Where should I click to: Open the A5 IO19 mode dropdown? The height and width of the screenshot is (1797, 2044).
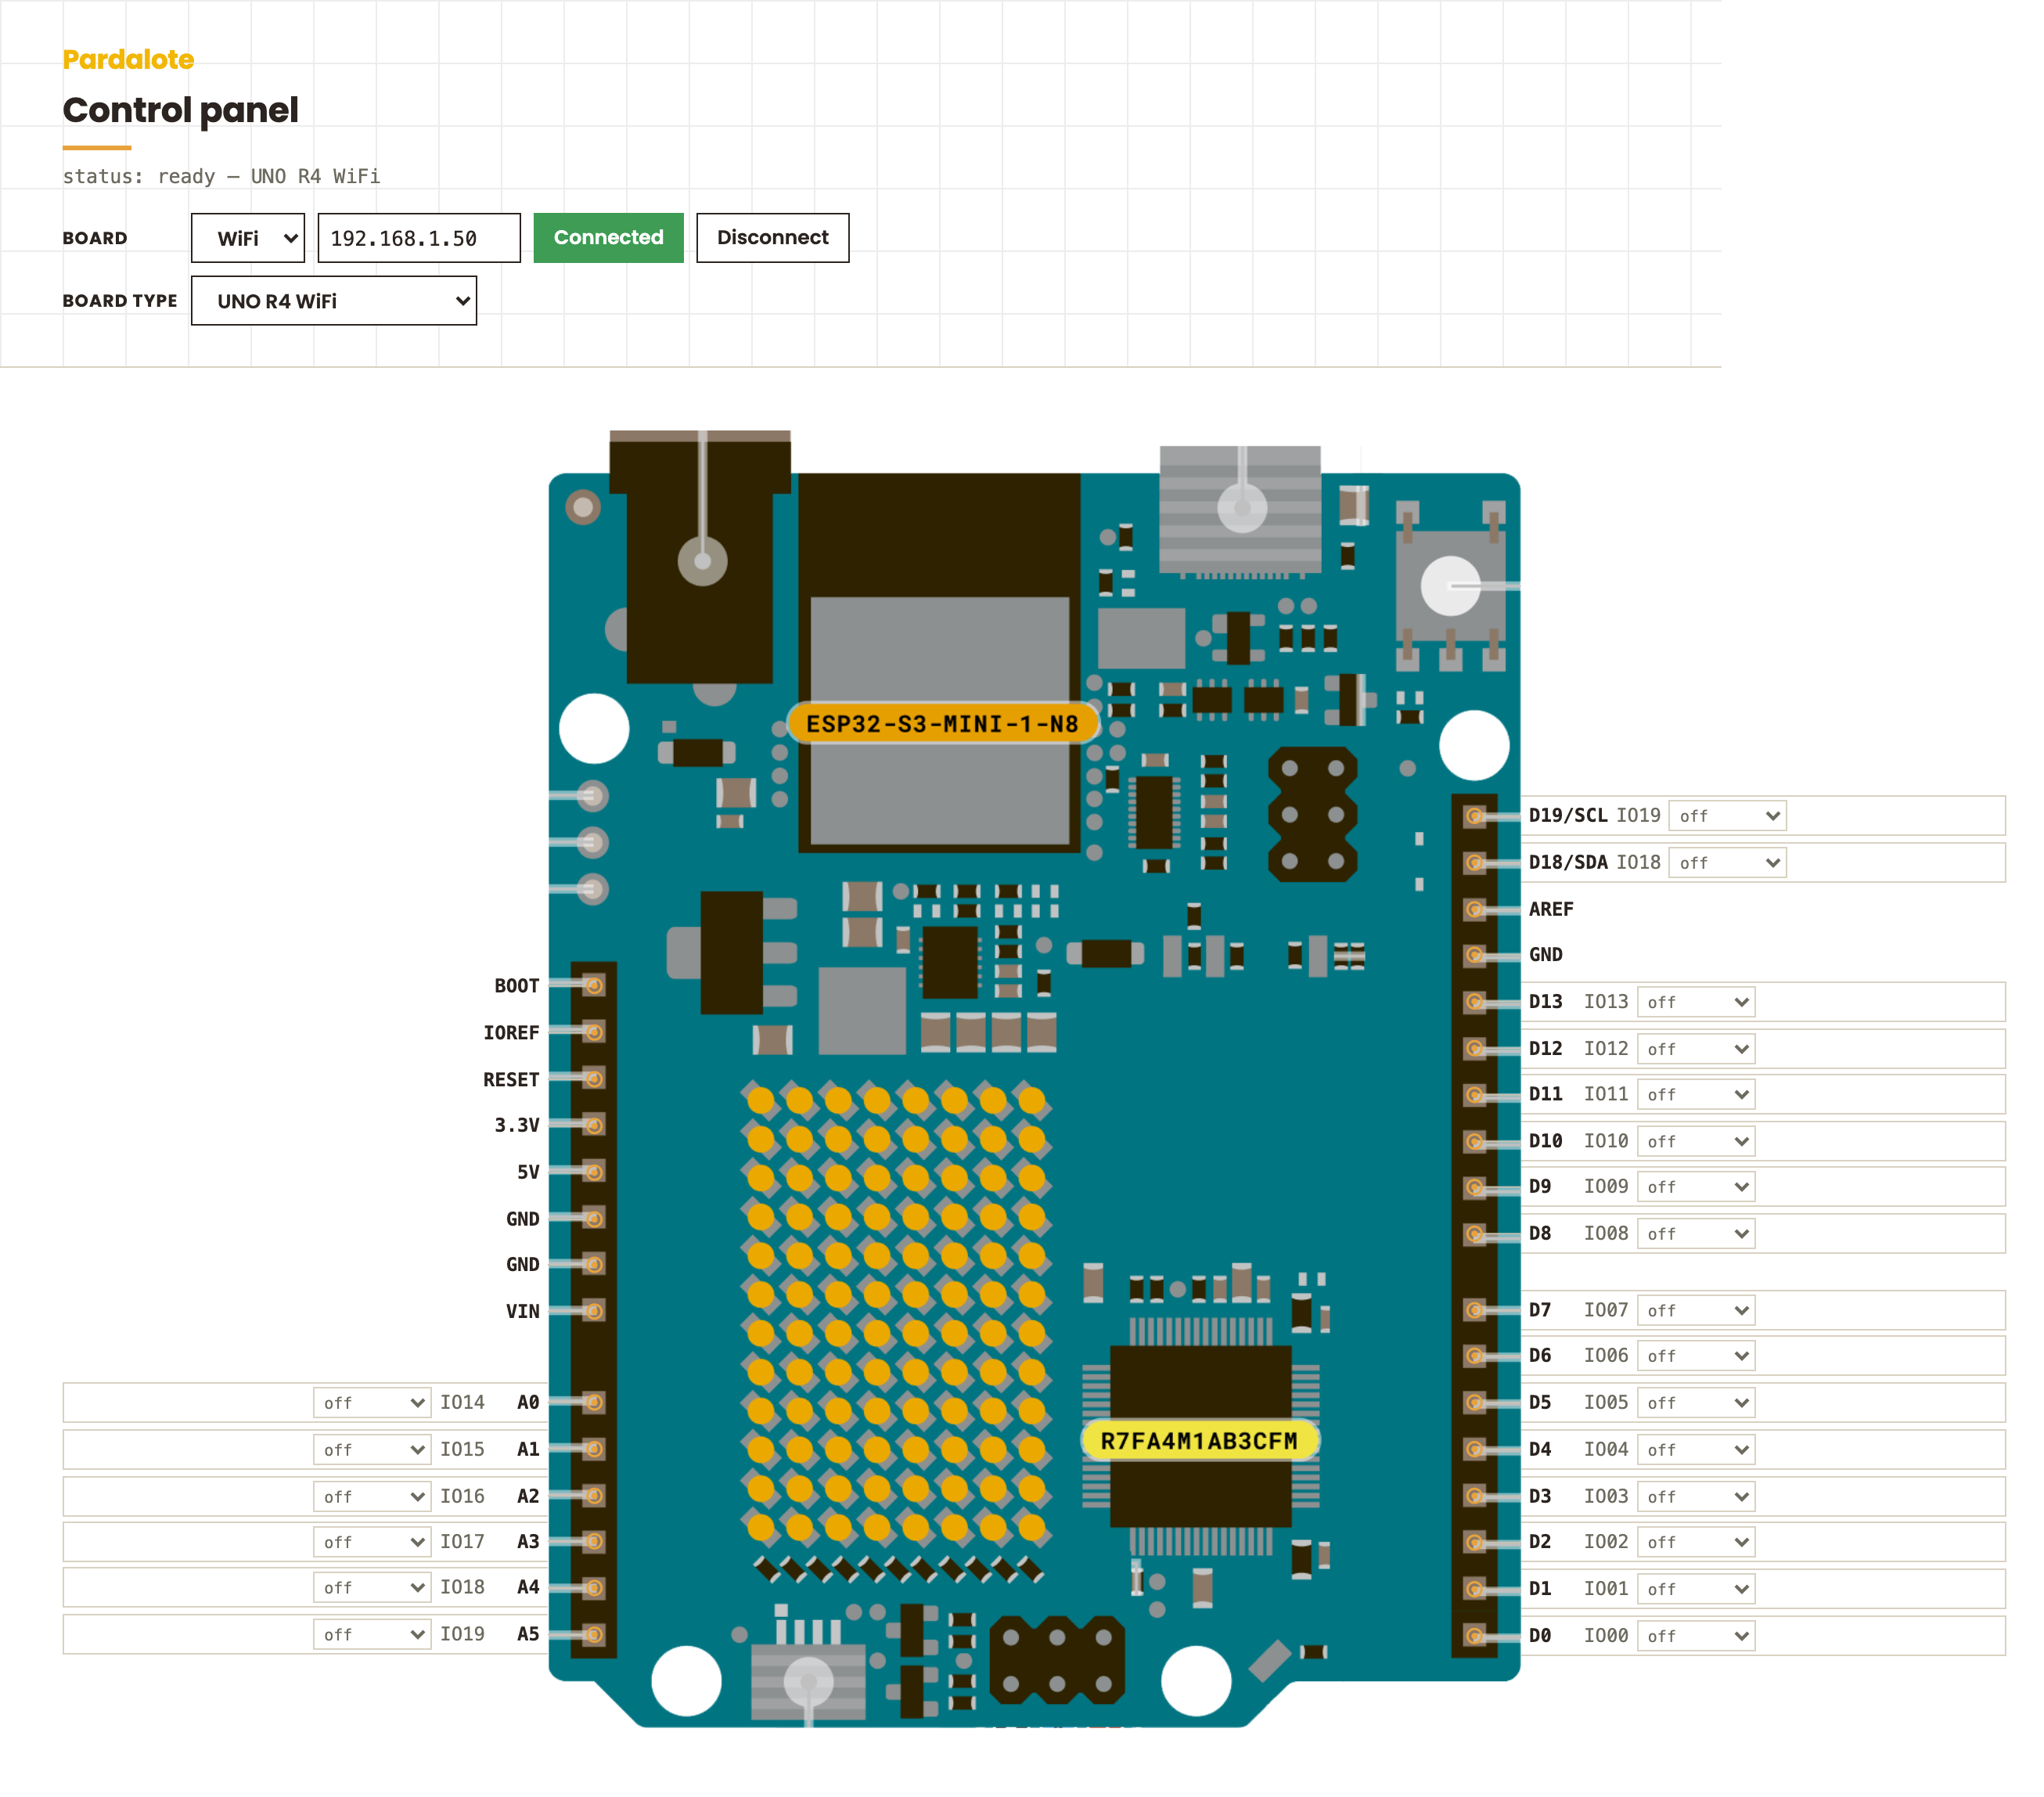tap(372, 1635)
